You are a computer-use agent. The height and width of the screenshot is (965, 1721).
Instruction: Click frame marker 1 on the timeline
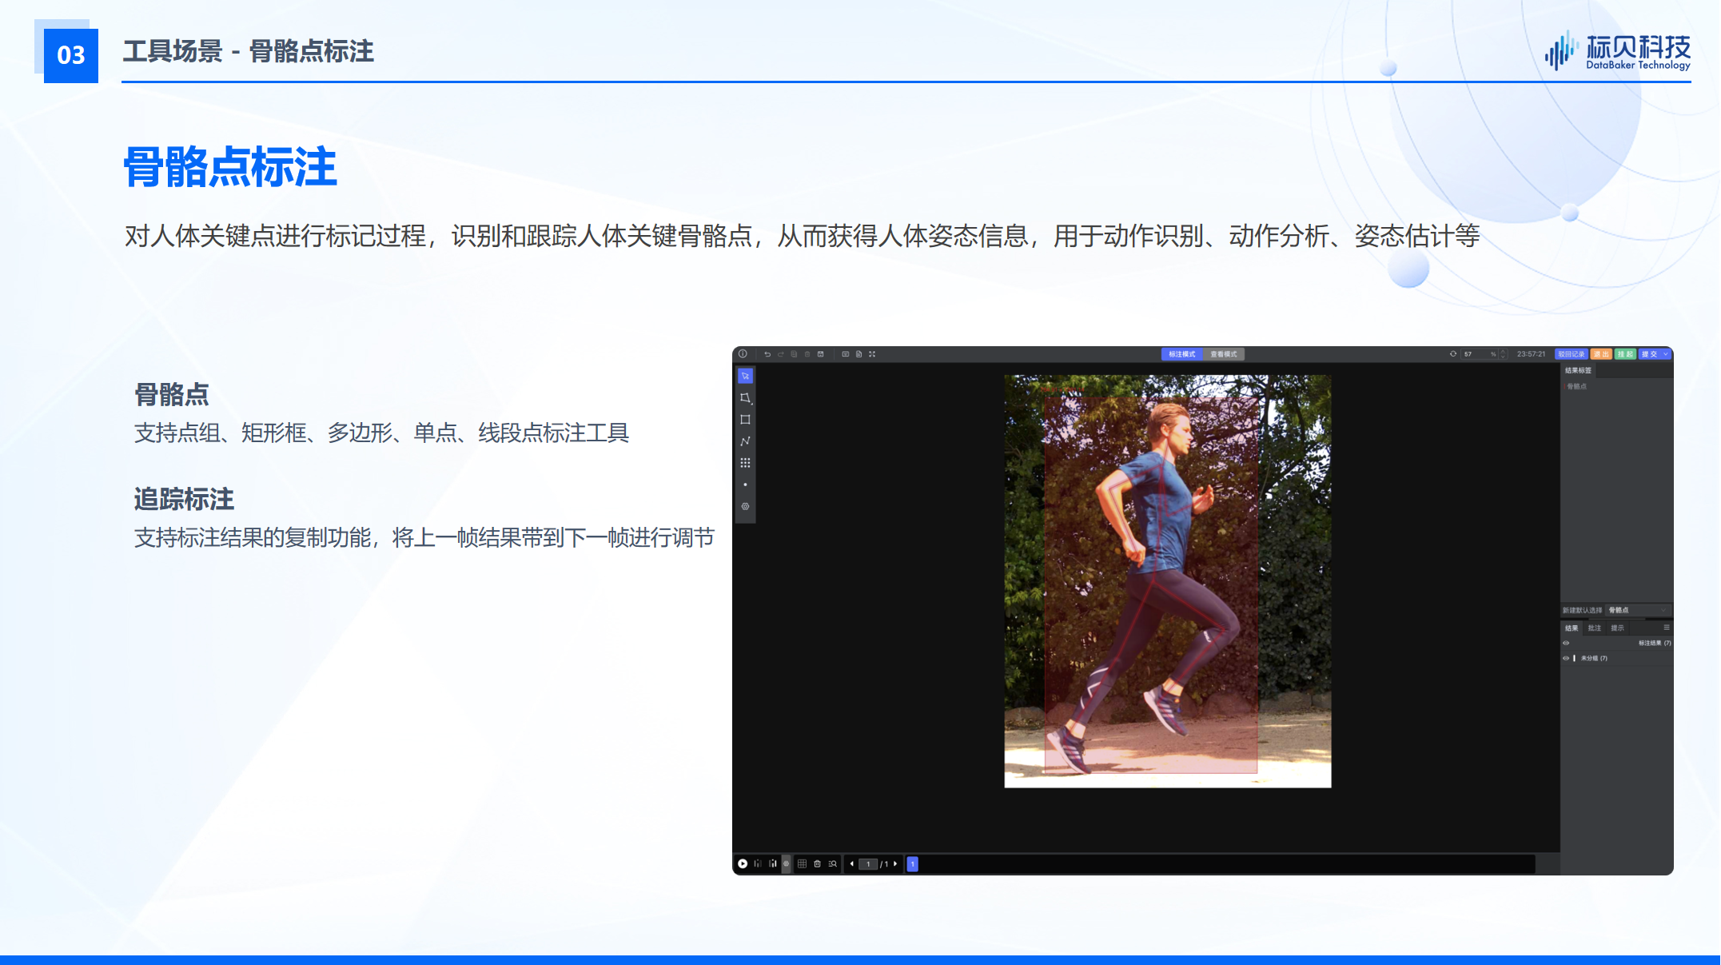point(912,863)
